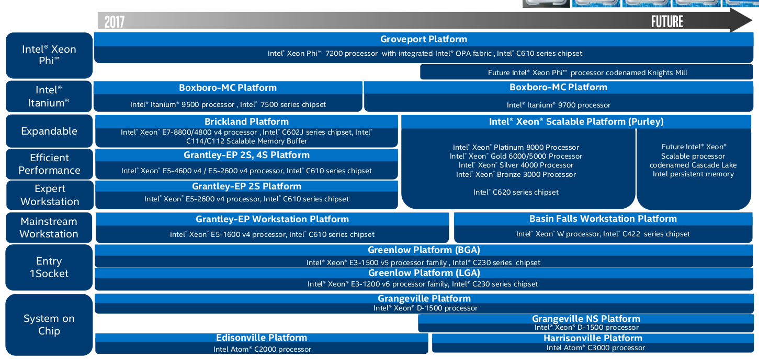Select the Intel Itanium category label

pyautogui.click(x=49, y=97)
